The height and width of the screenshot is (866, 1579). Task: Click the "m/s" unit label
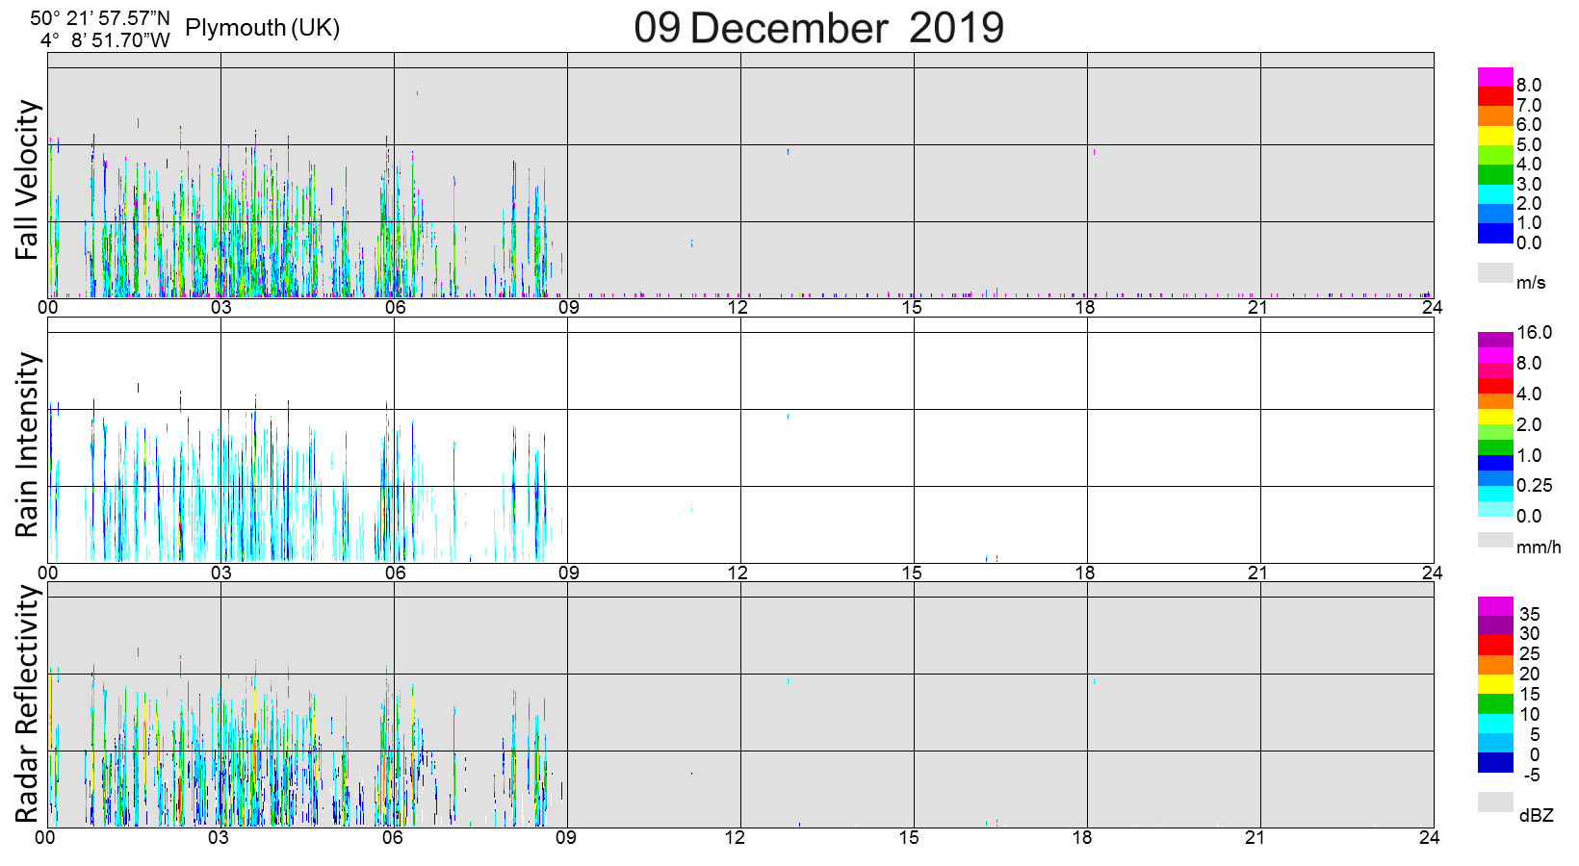click(x=1531, y=282)
